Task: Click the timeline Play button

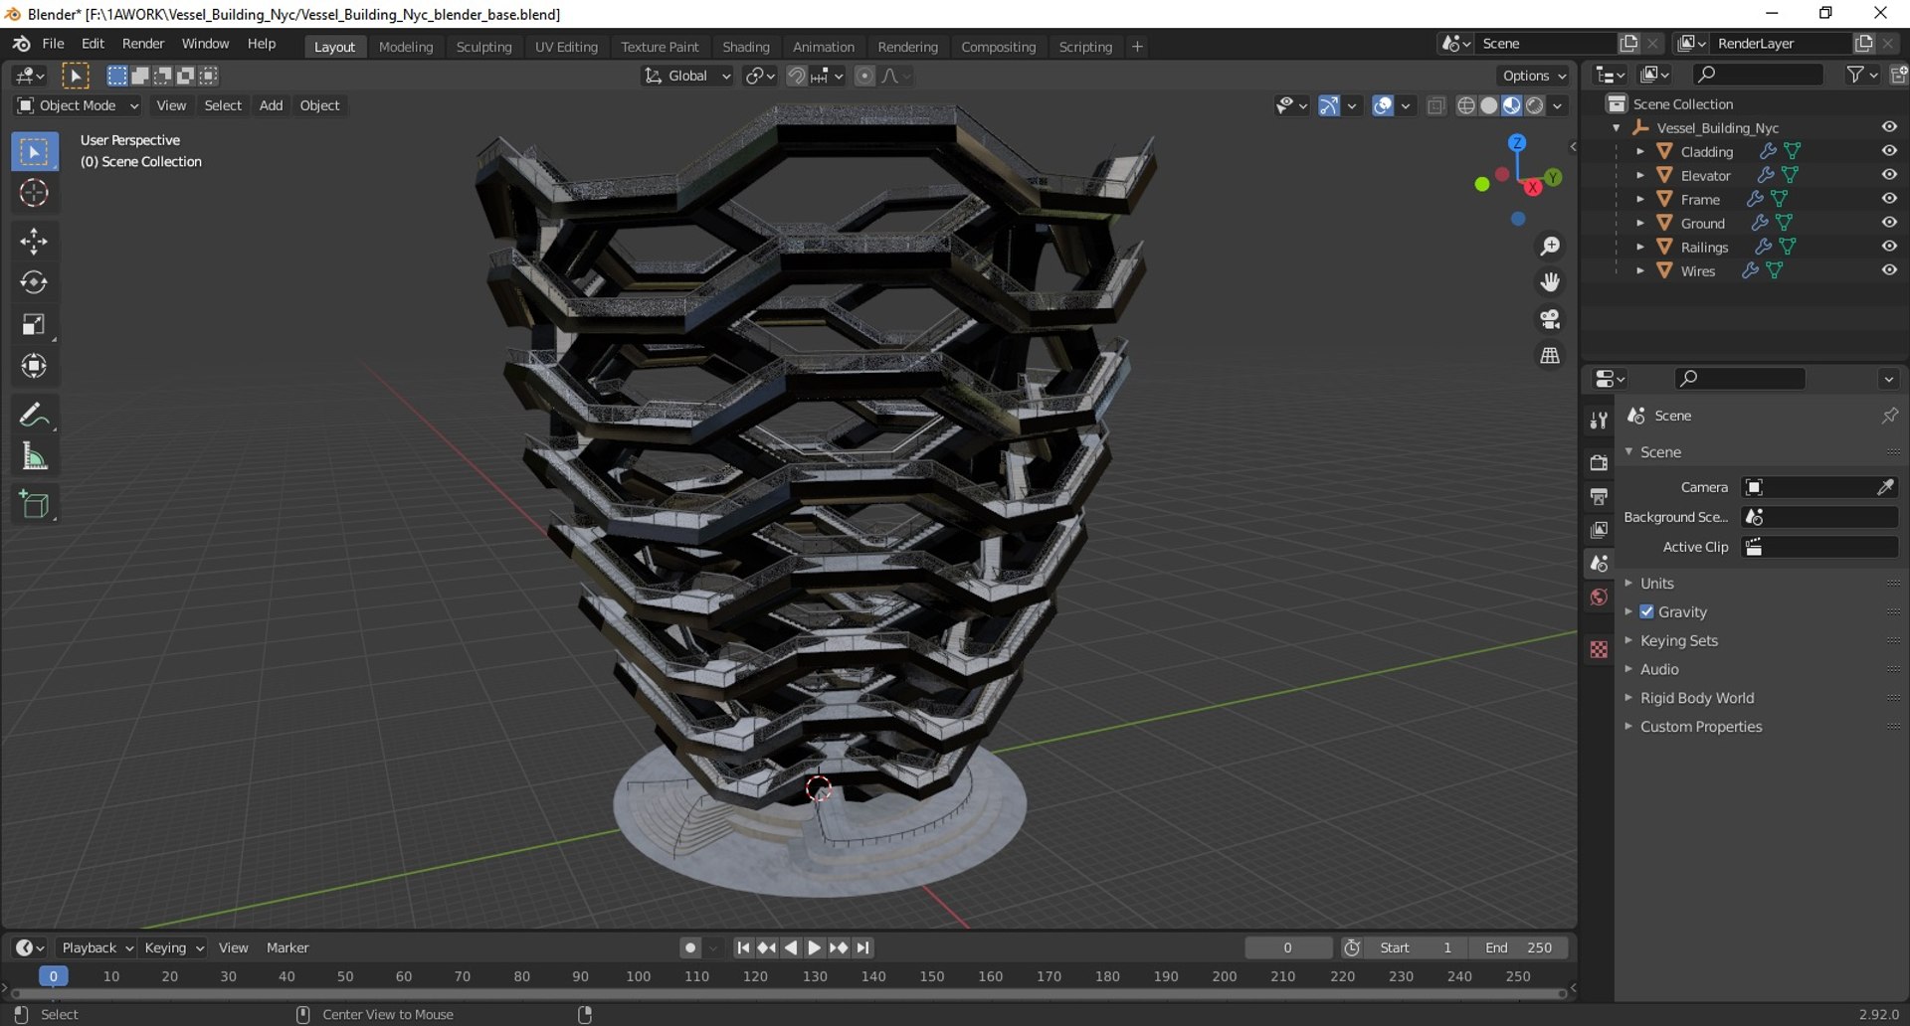Action: tap(815, 948)
